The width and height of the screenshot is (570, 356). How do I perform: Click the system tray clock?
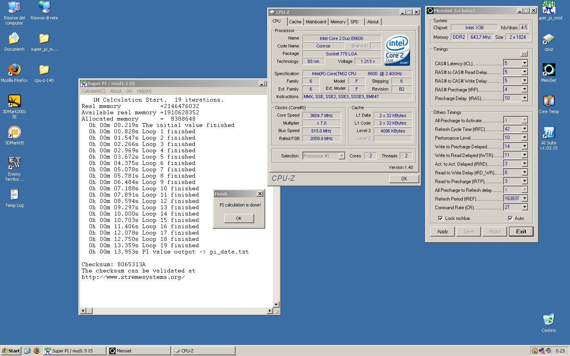560,351
